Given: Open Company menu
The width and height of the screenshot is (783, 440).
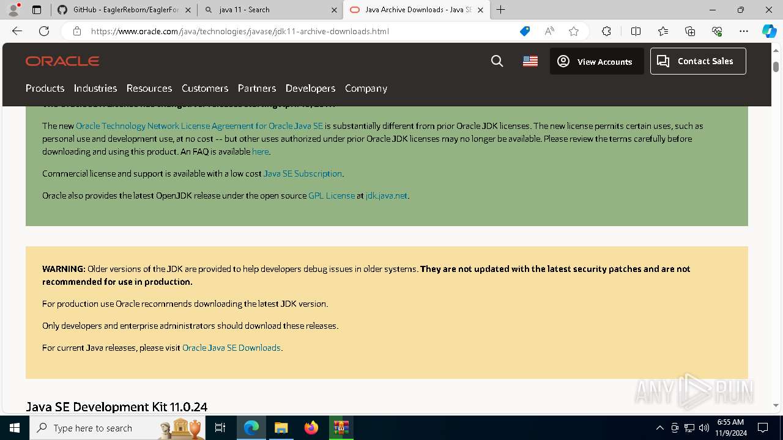Looking at the screenshot, I should [x=366, y=88].
